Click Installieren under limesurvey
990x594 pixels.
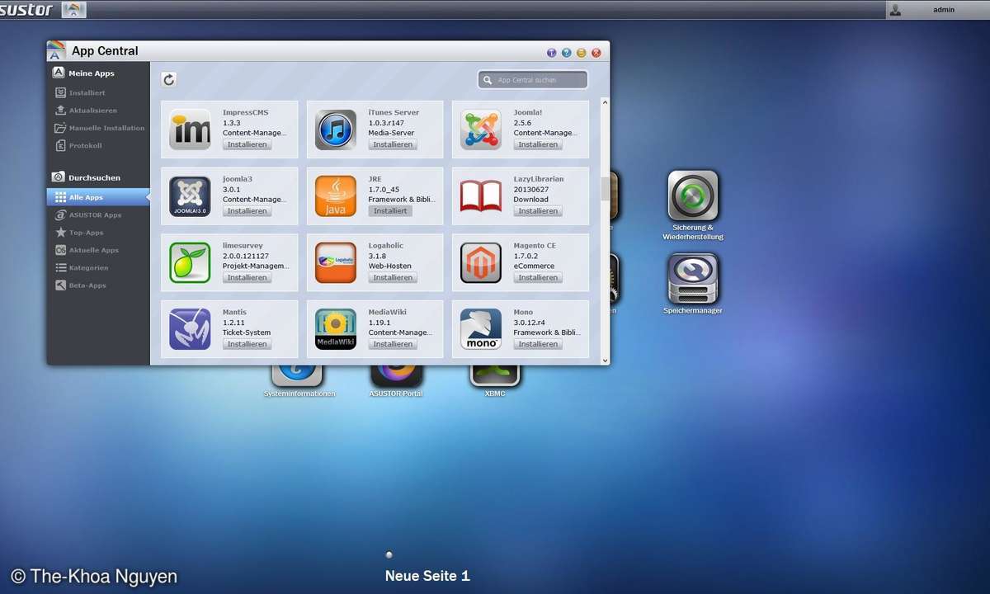pyautogui.click(x=247, y=278)
